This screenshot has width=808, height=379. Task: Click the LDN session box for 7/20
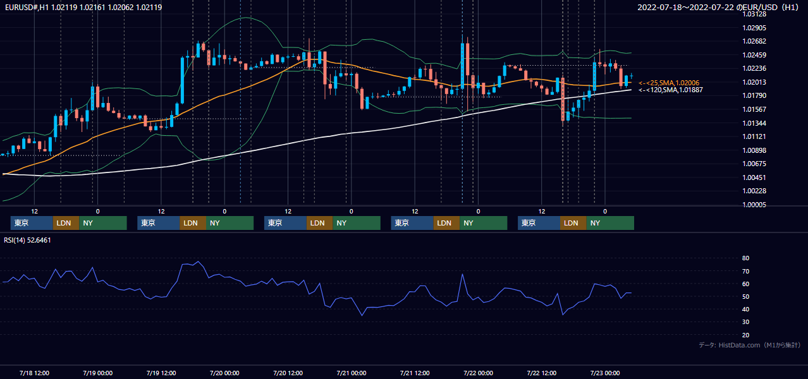coord(320,223)
